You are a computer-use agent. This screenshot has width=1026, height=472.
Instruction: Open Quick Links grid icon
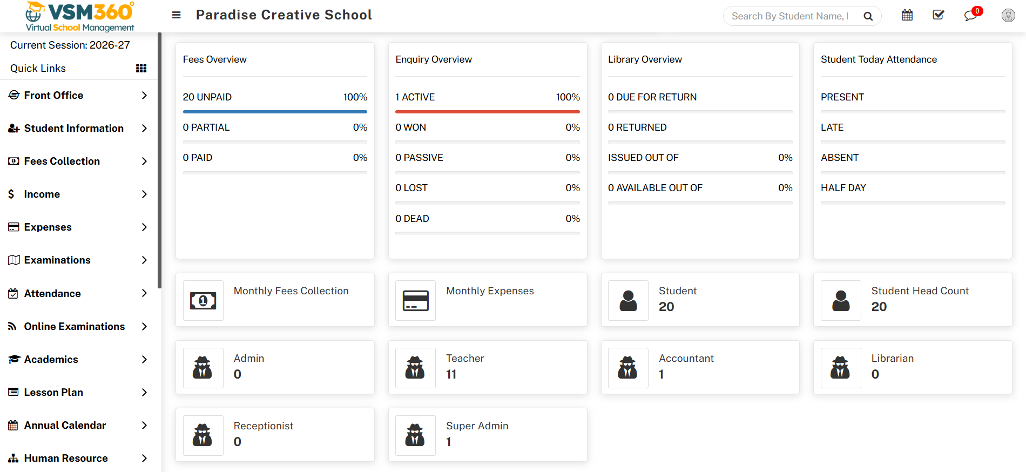pos(141,69)
